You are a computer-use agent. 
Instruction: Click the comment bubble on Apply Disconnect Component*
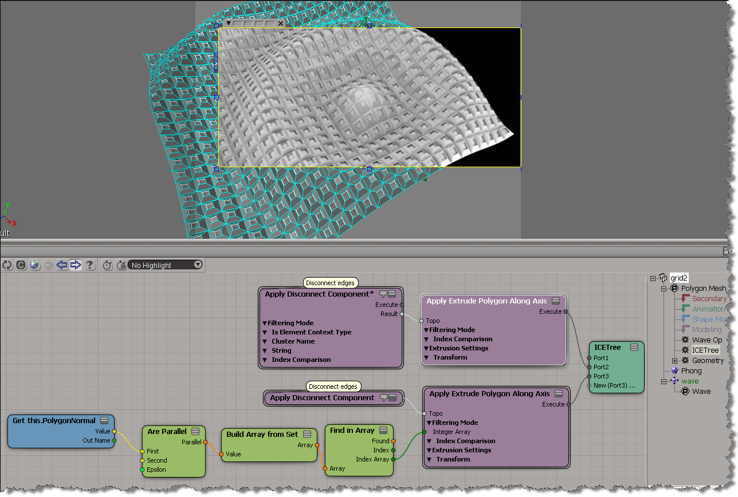tap(383, 294)
